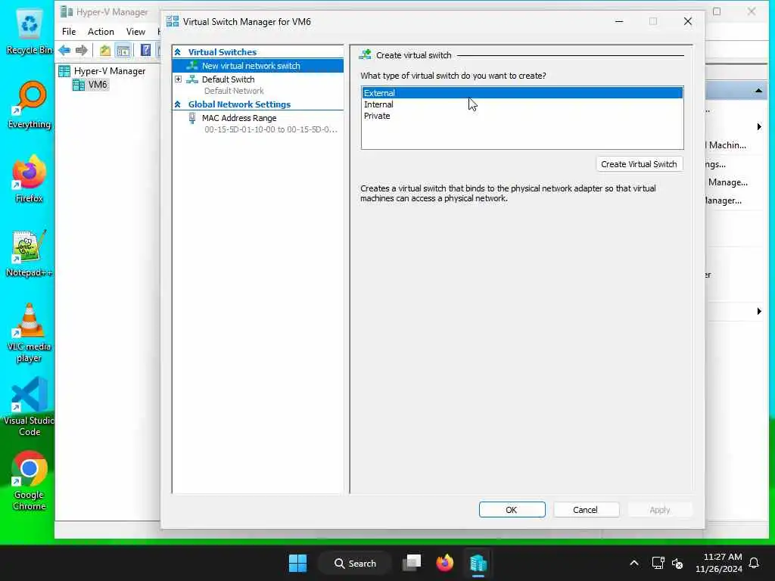Open Recycle Bin desktop icon
This screenshot has height=581, width=775.
click(29, 33)
